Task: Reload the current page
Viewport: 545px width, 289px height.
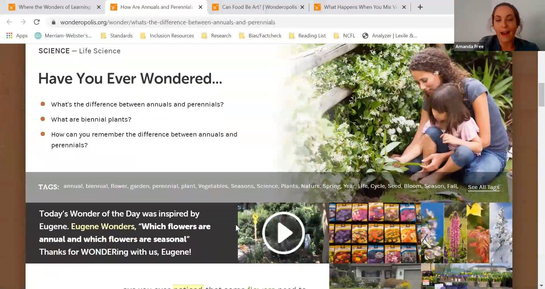Action: [x=37, y=22]
